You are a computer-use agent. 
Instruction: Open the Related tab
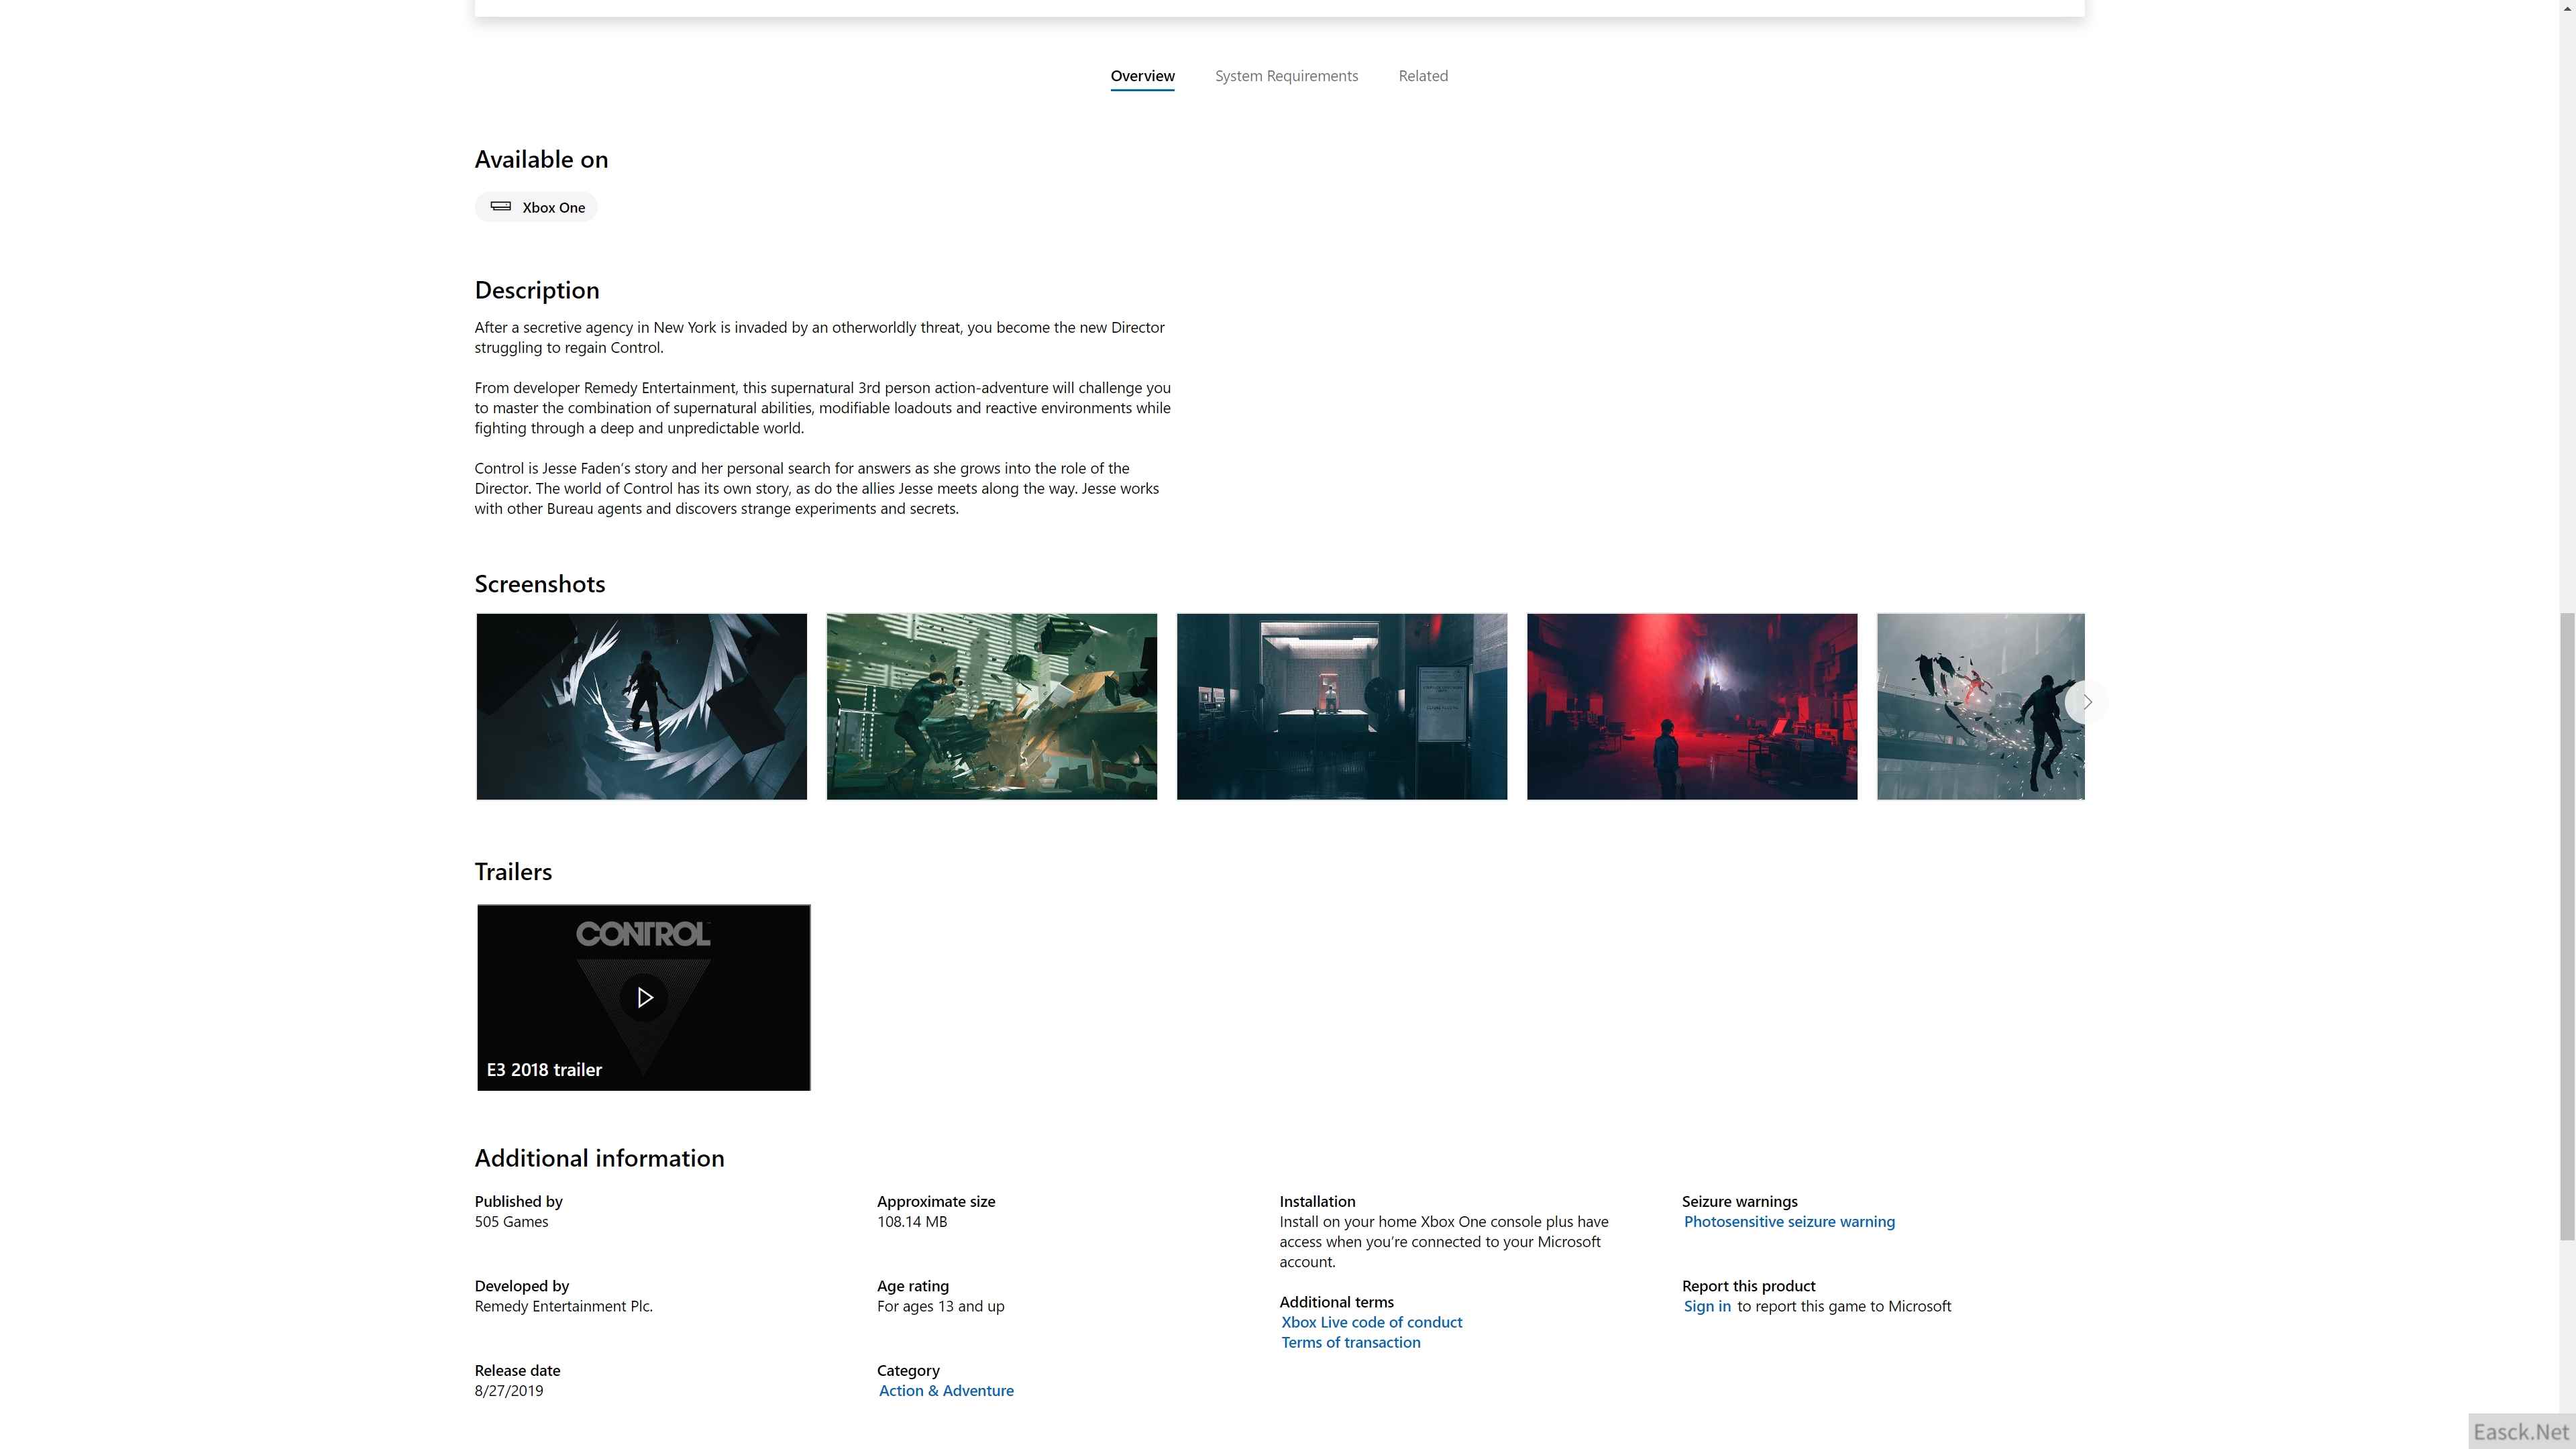(x=1423, y=76)
